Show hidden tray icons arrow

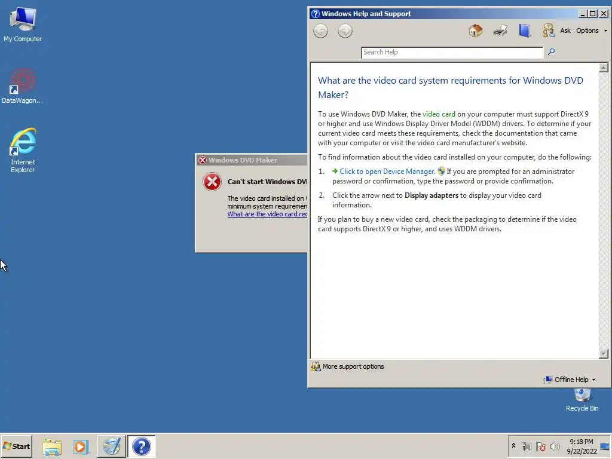pos(513,446)
